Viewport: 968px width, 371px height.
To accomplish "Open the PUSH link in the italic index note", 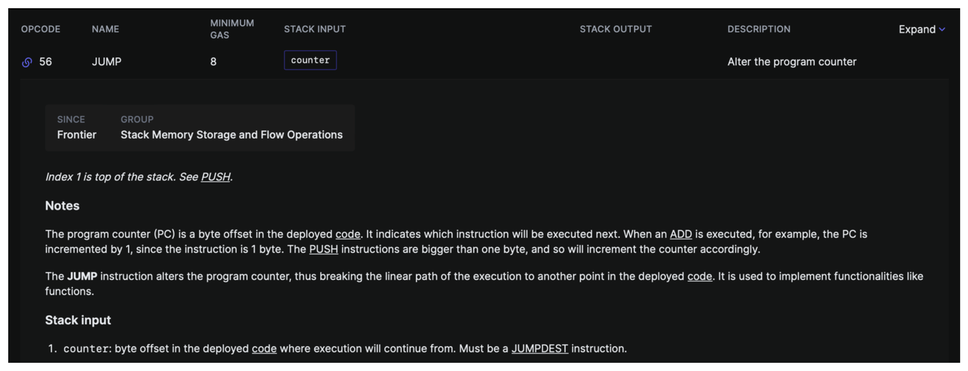I will pos(215,177).
